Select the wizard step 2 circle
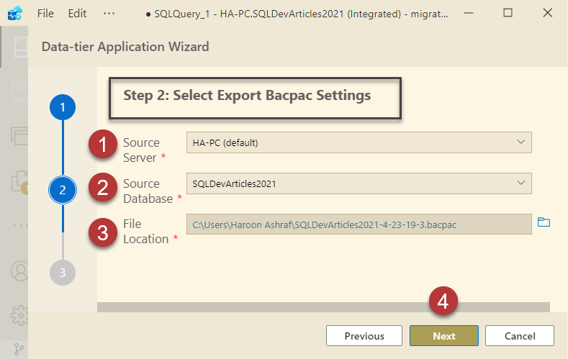 (x=63, y=190)
